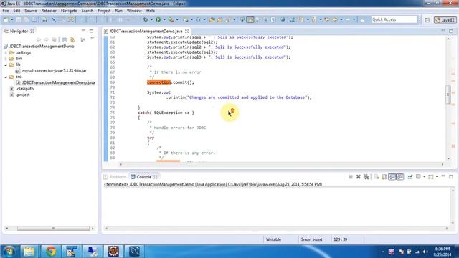Collapse the lib folder
Viewport: 459px width, 258px height.
tap(6, 64)
